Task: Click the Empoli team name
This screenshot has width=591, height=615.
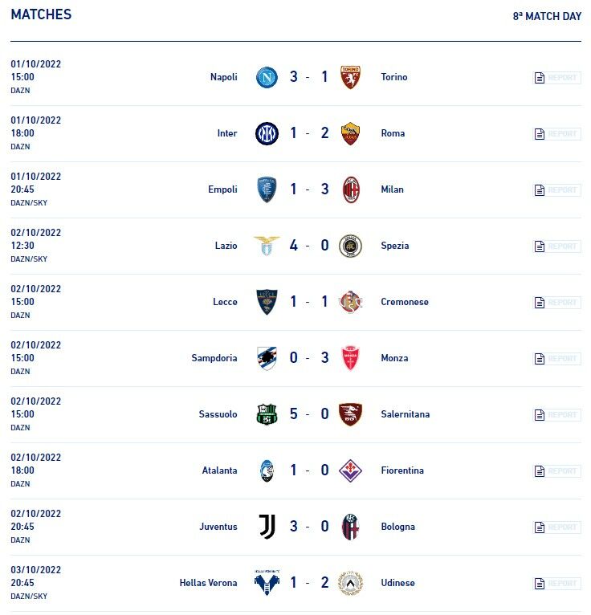Action: tap(222, 189)
